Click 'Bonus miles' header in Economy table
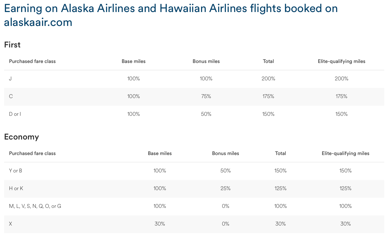This screenshot has width=388, height=236. click(x=226, y=153)
